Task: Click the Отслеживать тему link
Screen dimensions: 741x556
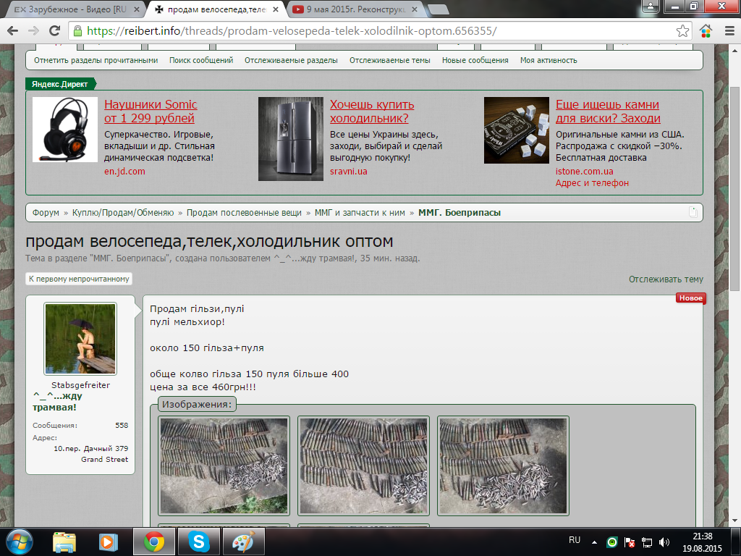Action: [x=665, y=279]
